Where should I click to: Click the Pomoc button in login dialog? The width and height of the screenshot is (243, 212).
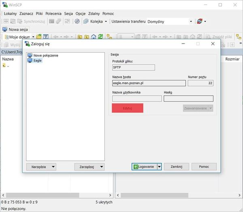click(204, 166)
